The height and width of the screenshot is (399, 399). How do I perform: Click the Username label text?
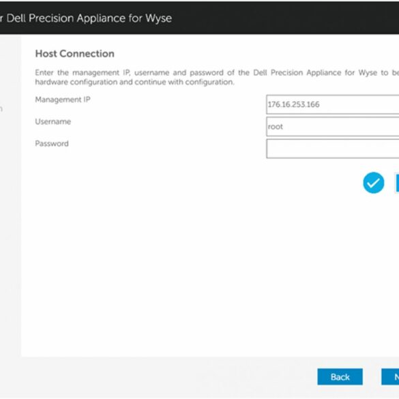tap(53, 121)
